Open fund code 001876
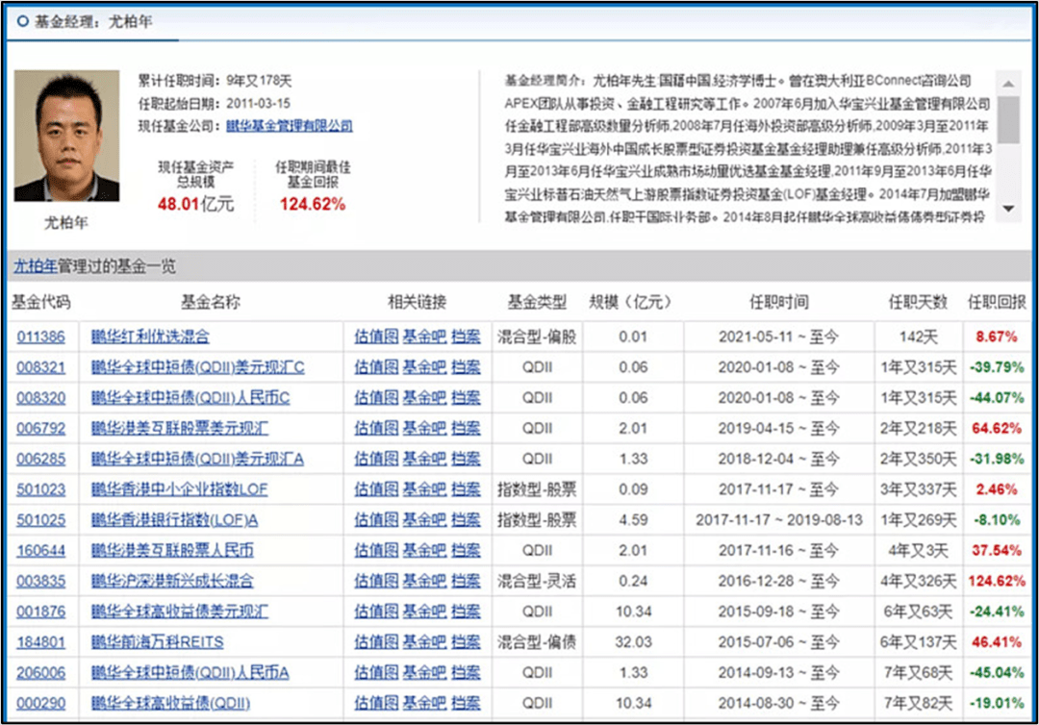Viewport: 1039px width, 725px height. [x=41, y=612]
